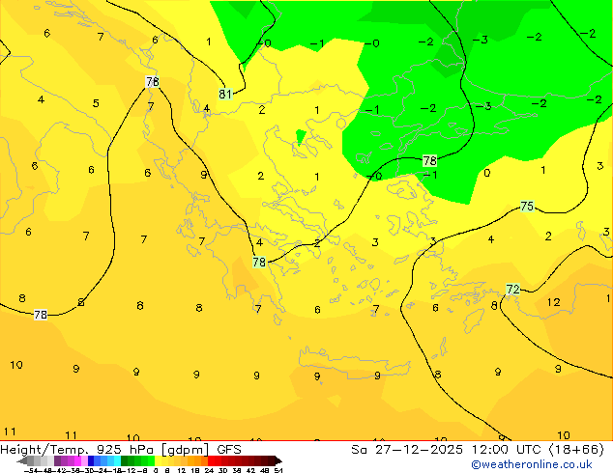Screen dimensions: 613x473
Task: Select the 75 height contour label
Action: (527, 206)
